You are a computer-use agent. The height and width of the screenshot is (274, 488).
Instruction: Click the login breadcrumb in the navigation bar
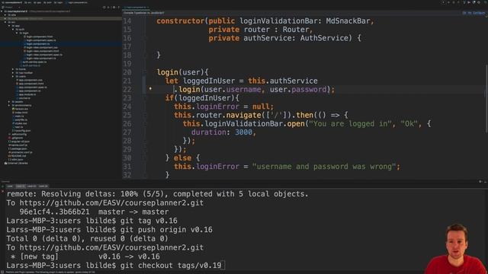click(58, 2)
